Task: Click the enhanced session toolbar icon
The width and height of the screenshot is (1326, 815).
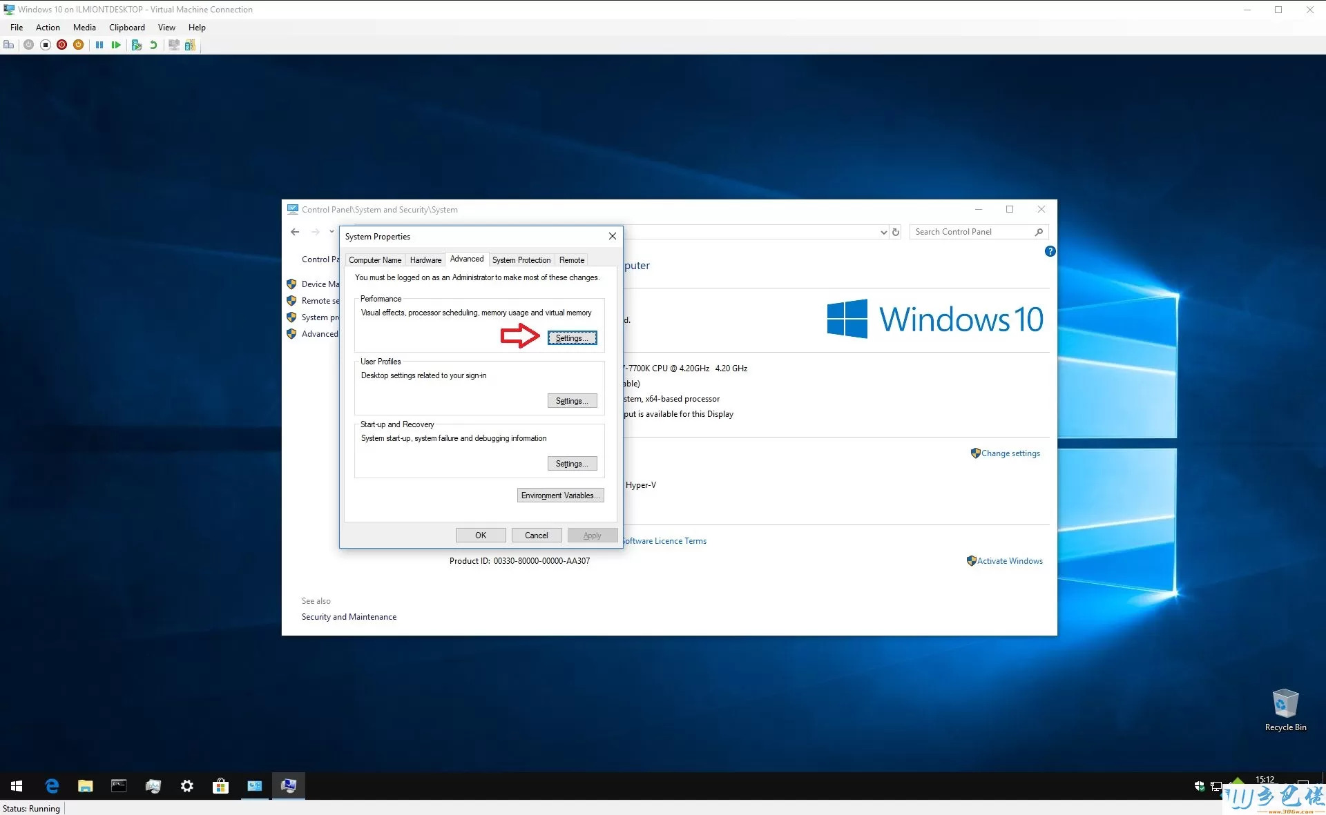Action: (190, 45)
